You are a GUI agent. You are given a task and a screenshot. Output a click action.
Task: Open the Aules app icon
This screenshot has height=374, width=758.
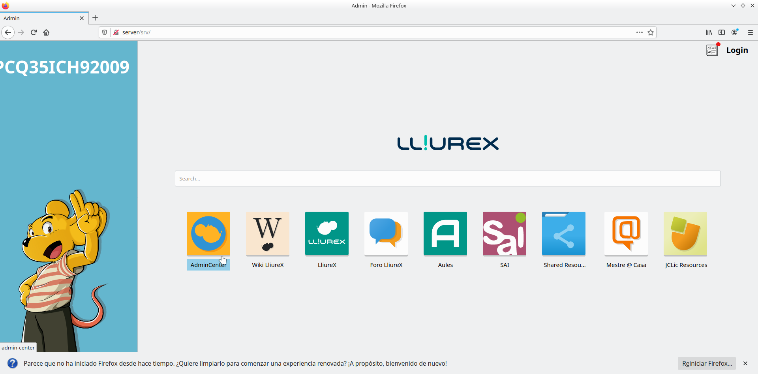pos(445,233)
